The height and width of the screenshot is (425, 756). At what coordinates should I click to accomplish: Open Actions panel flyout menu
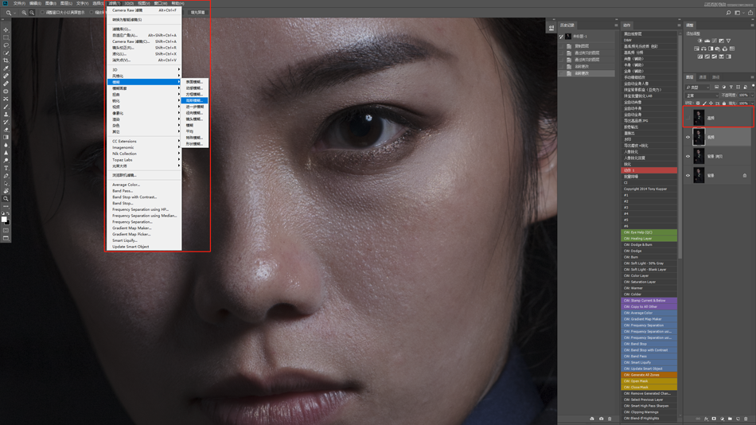tap(679, 25)
